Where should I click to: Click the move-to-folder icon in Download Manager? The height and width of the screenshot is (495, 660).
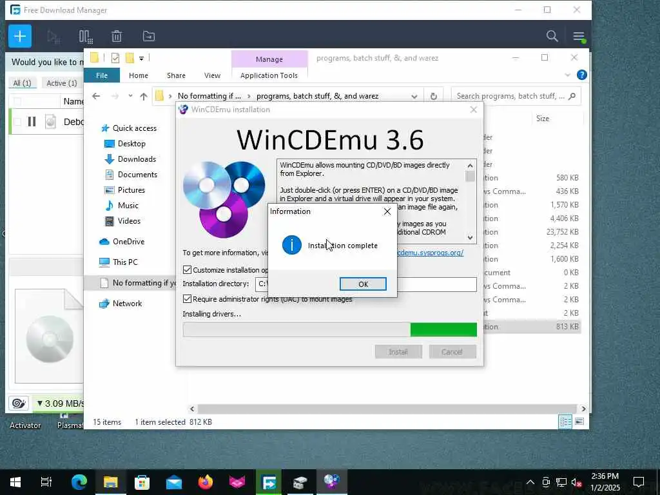tap(149, 37)
